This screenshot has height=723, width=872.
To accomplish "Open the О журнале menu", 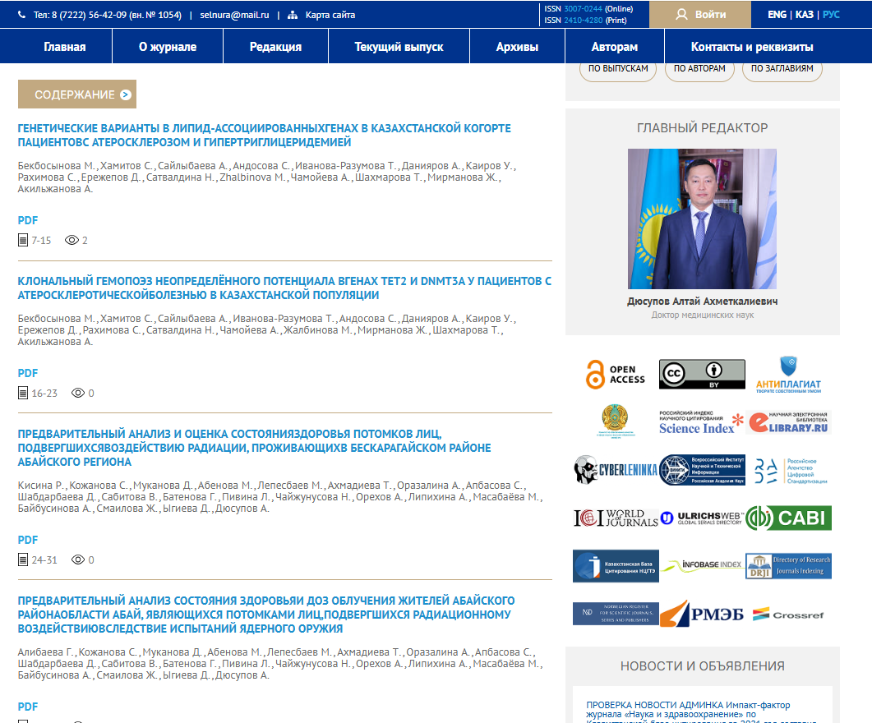I will click(x=168, y=47).
